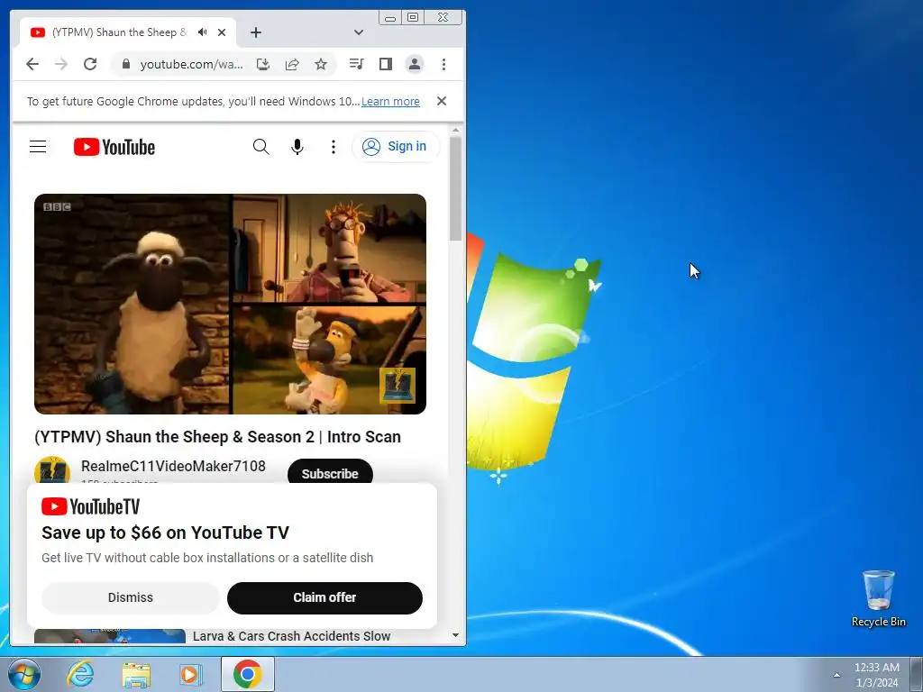Click the scrollbar down arrow
The width and height of the screenshot is (923, 692).
[x=455, y=635]
